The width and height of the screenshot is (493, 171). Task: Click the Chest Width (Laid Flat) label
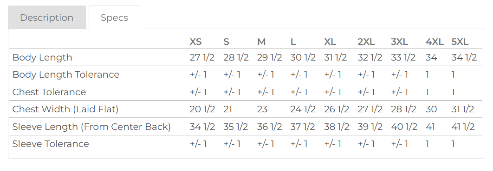point(65,110)
